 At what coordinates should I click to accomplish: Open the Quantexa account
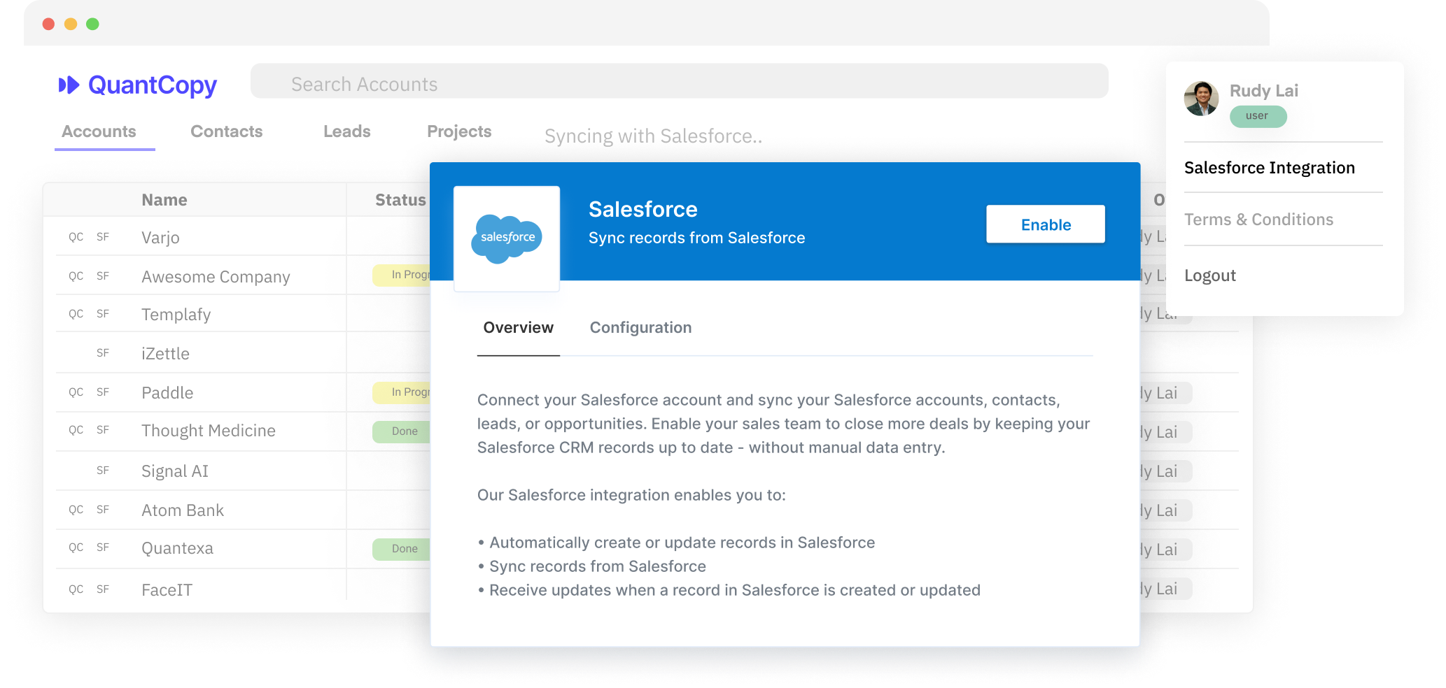point(177,548)
